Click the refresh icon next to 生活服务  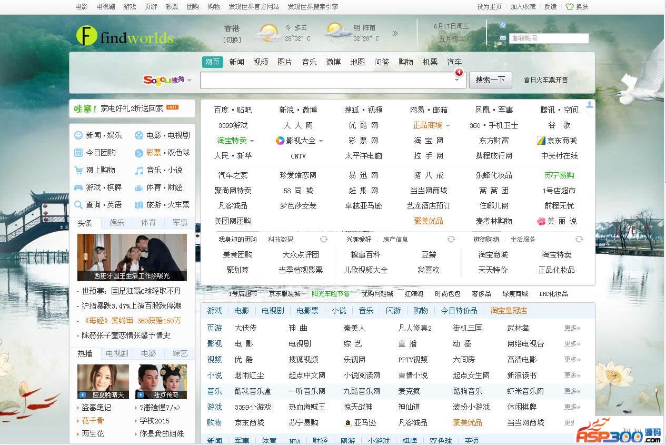point(579,239)
